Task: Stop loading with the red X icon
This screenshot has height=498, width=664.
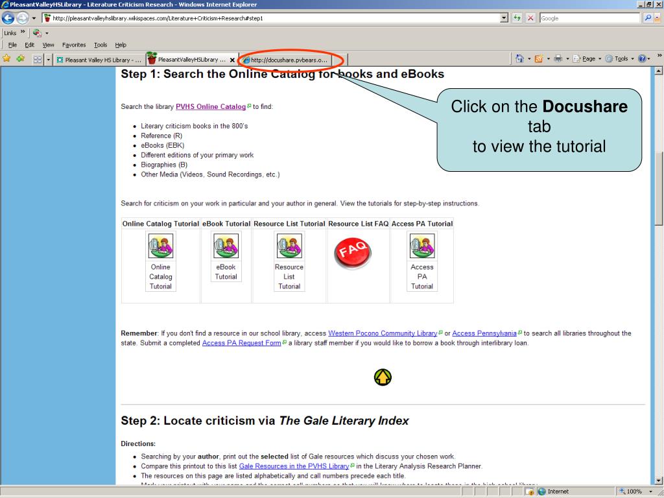Action: click(530, 18)
